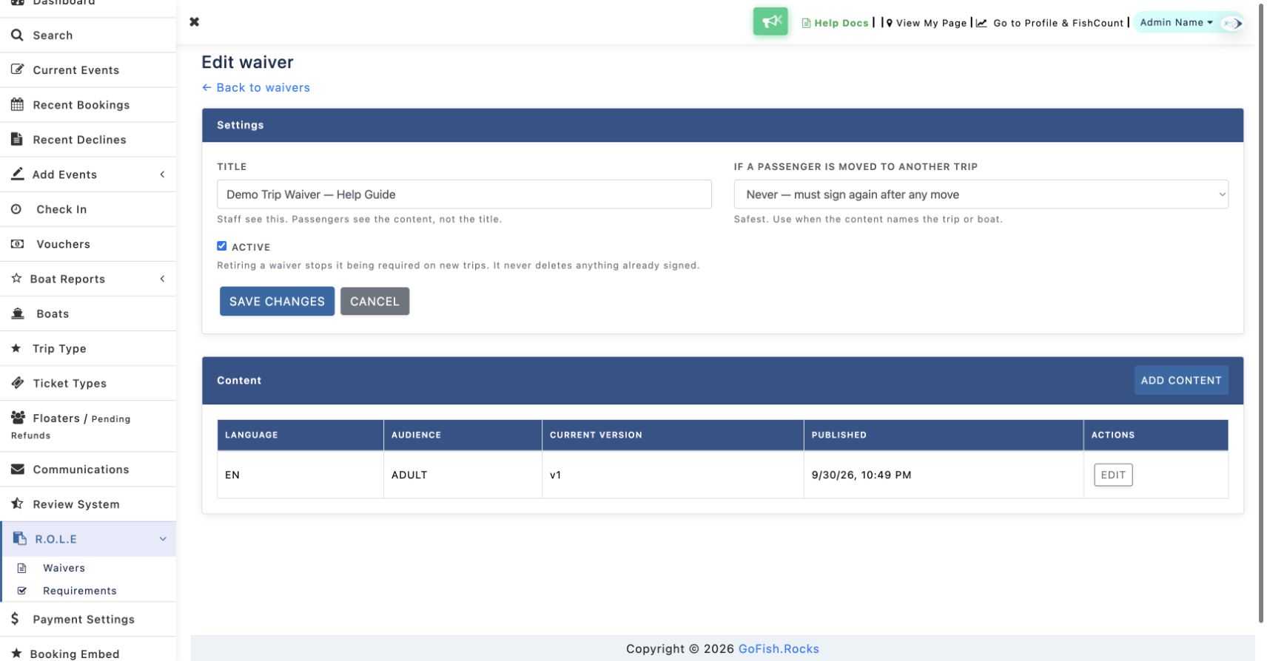Click the Help Docs document icon

pos(806,23)
